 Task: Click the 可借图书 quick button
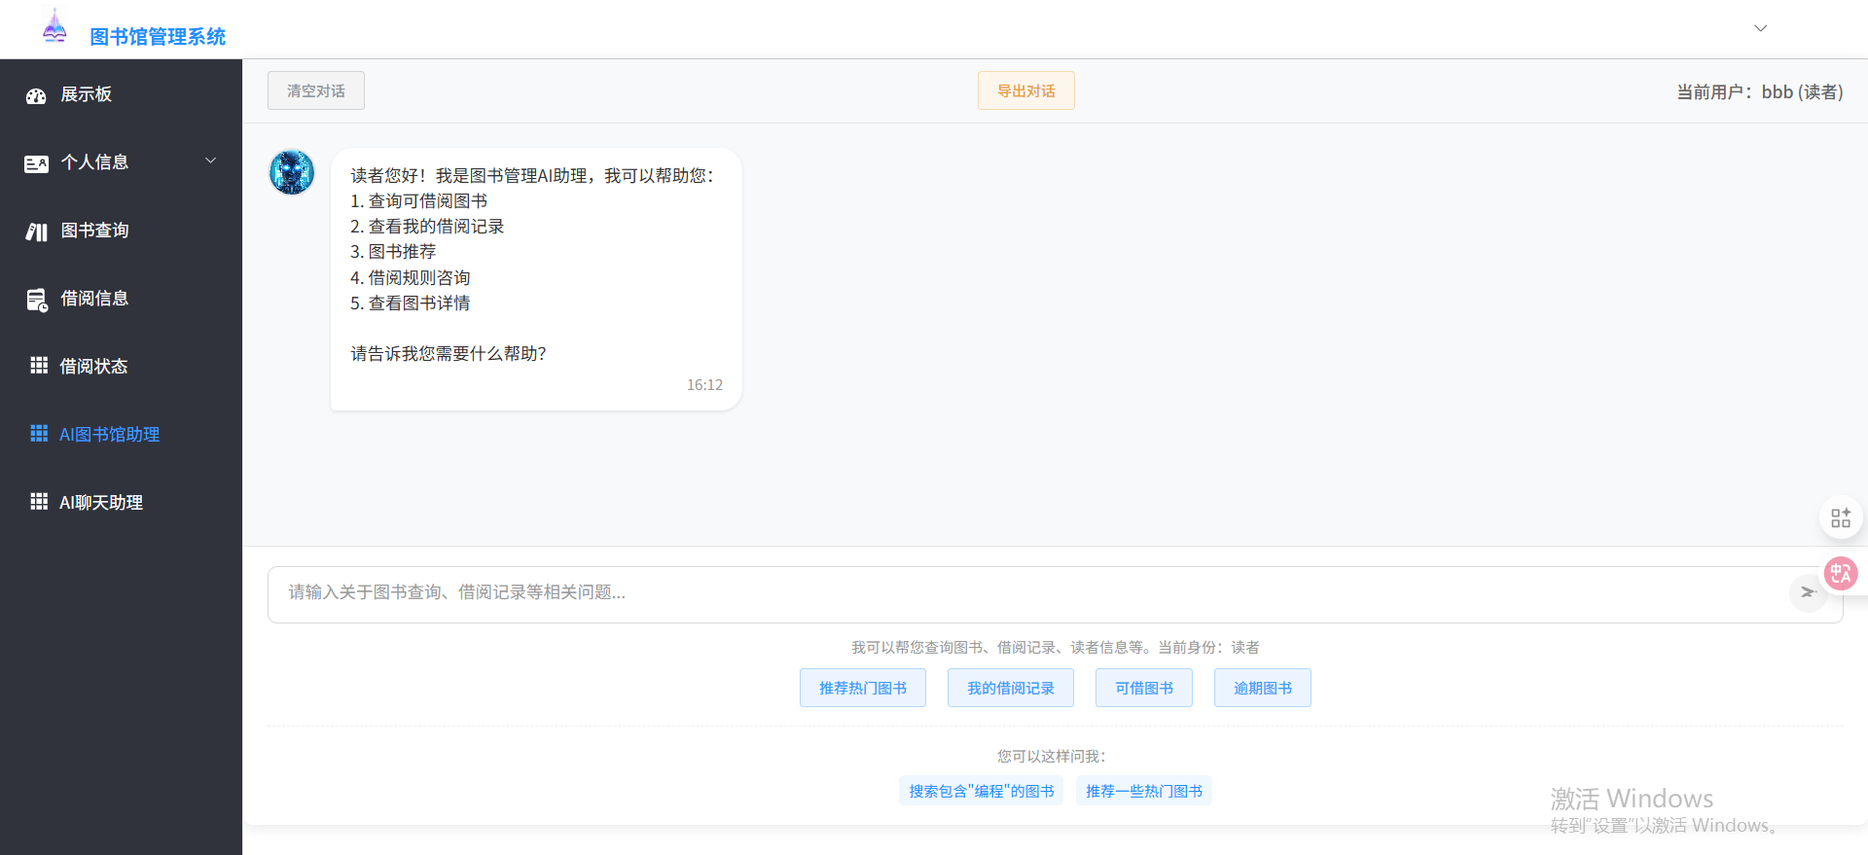[1144, 688]
